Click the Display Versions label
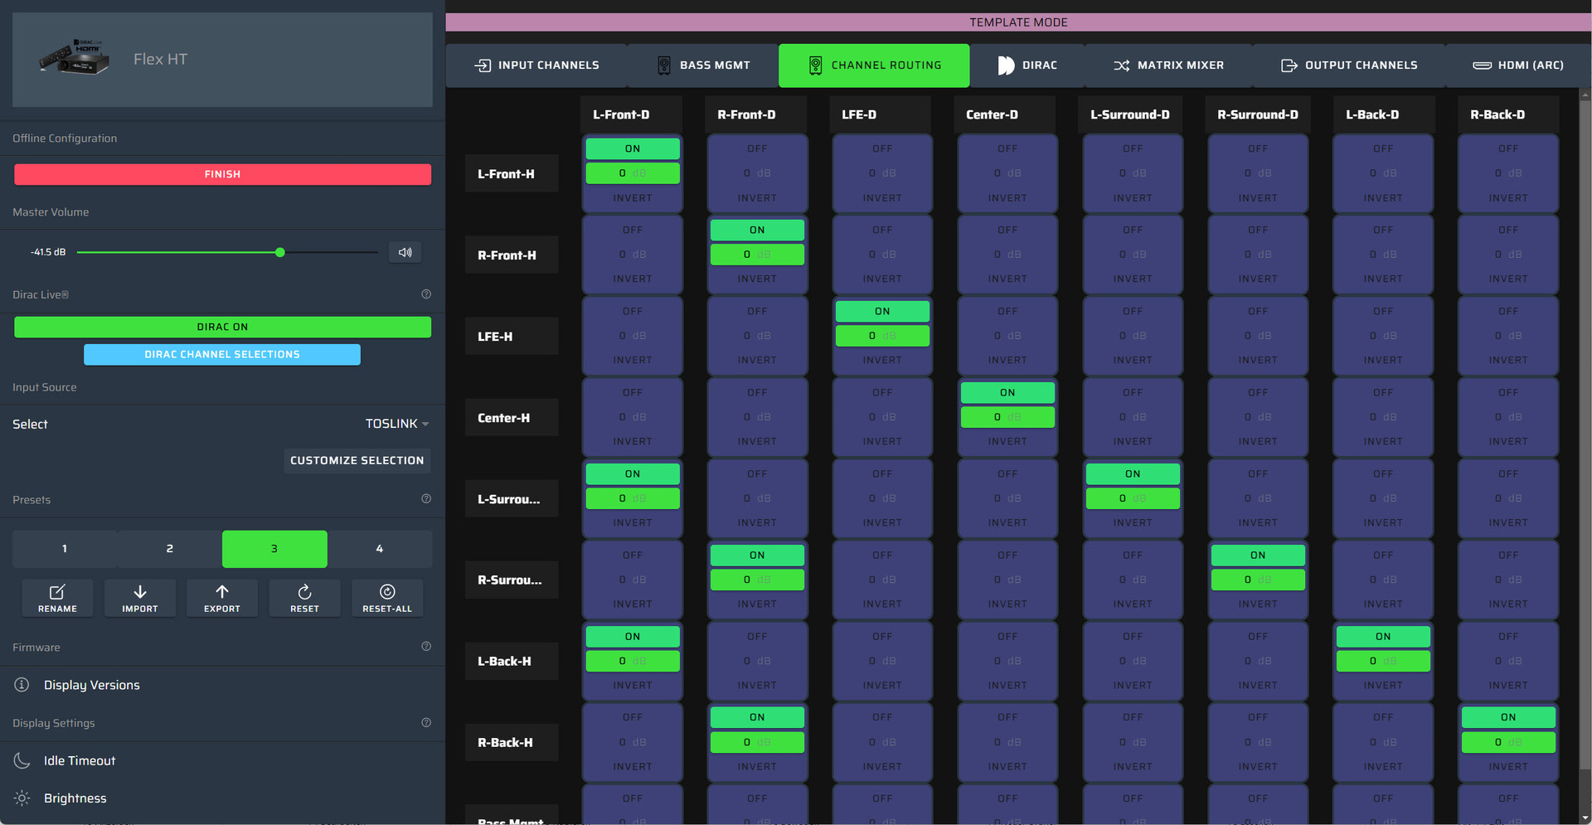The image size is (1592, 825). (92, 685)
